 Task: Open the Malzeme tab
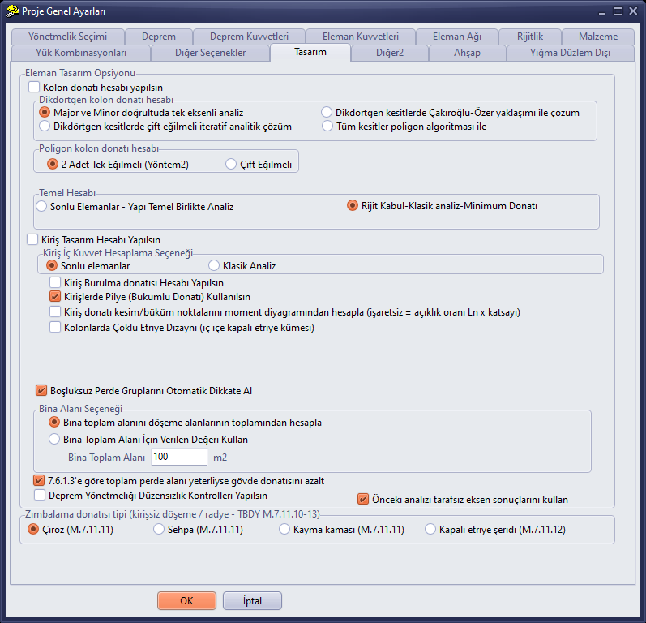(598, 37)
